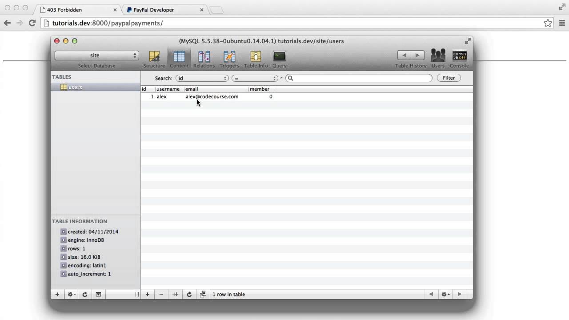The width and height of the screenshot is (569, 320).
Task: Select the alex@codecourse.com email cell
Action: click(212, 96)
